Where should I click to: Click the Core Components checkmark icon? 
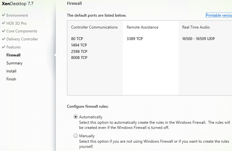point(4,31)
